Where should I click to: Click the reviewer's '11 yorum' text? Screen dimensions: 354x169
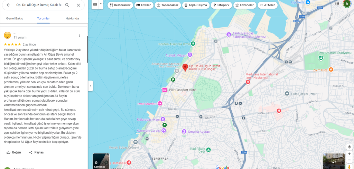click(20, 37)
